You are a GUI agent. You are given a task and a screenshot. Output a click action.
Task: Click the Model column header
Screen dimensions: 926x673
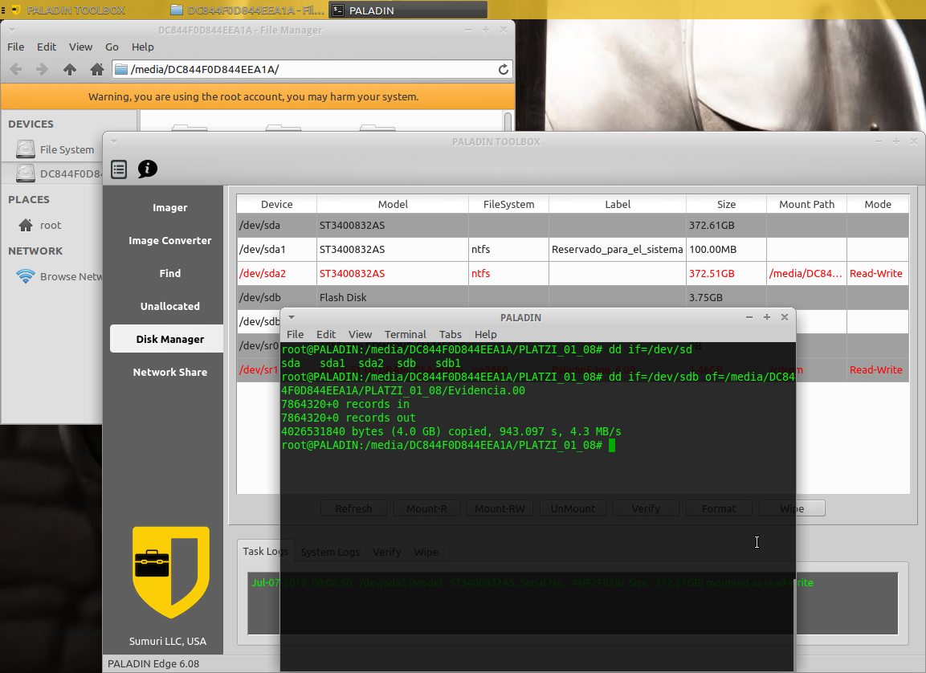393,204
